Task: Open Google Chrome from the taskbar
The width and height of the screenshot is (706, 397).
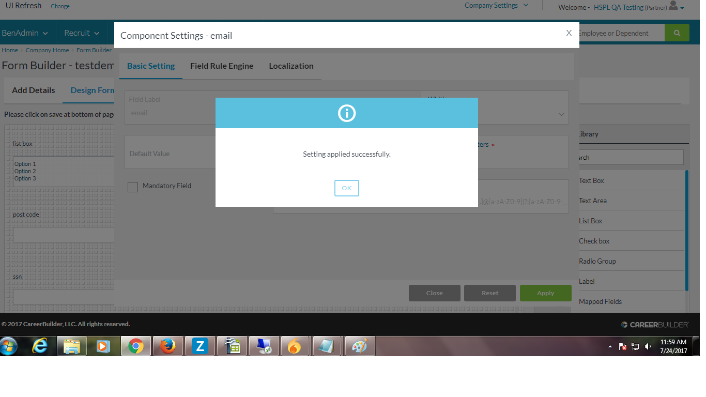Action: [136, 346]
